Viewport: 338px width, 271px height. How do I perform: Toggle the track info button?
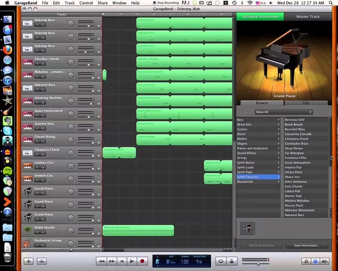pos(315,261)
